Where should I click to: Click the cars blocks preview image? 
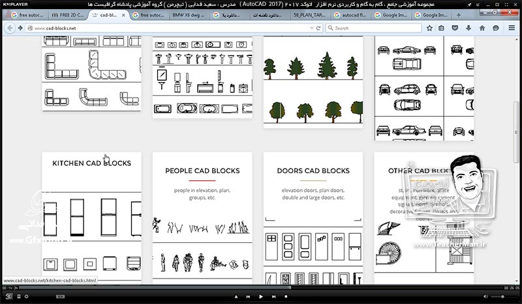tap(424, 88)
